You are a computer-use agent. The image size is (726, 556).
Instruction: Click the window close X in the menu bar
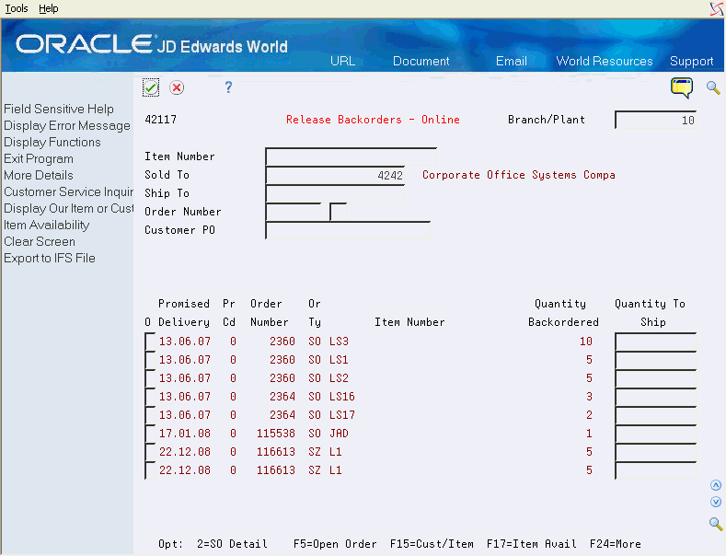(717, 9)
